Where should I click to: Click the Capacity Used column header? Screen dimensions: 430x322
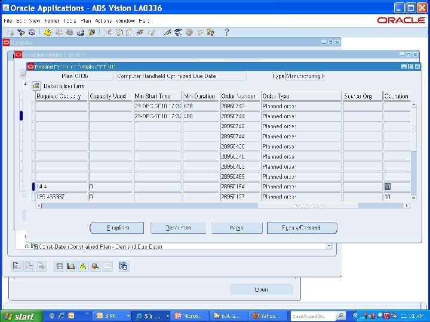pos(110,96)
